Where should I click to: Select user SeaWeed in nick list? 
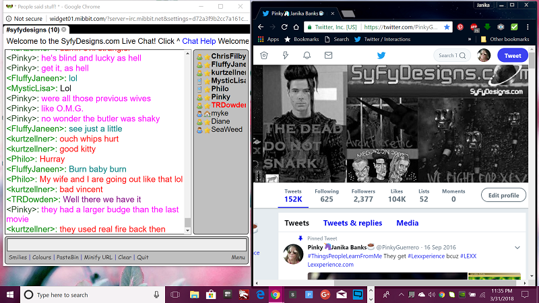pos(220,129)
